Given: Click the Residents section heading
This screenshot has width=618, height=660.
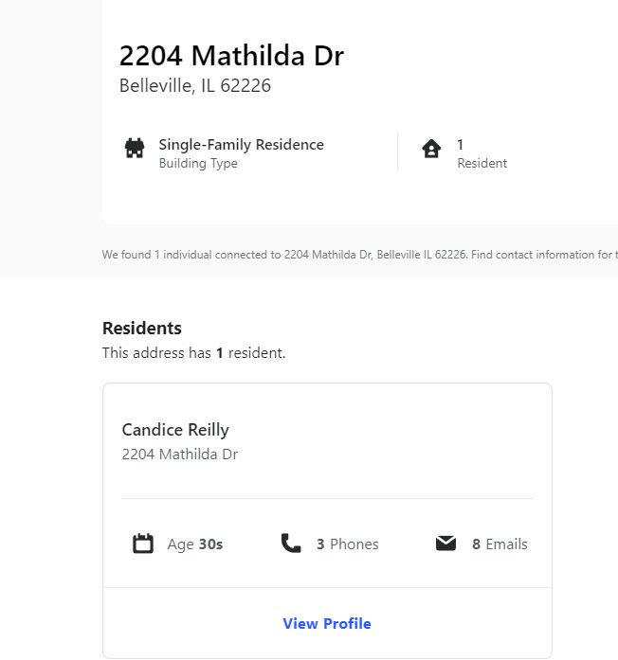Looking at the screenshot, I should click(x=142, y=329).
